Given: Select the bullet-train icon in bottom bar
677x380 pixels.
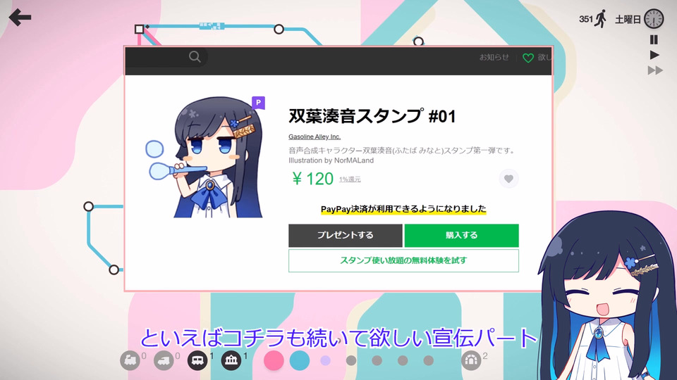Looking at the screenshot, I should click(x=164, y=360).
